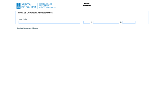Click the year input field after last 'de'
This screenshot has width=154, height=110.
[129, 22]
